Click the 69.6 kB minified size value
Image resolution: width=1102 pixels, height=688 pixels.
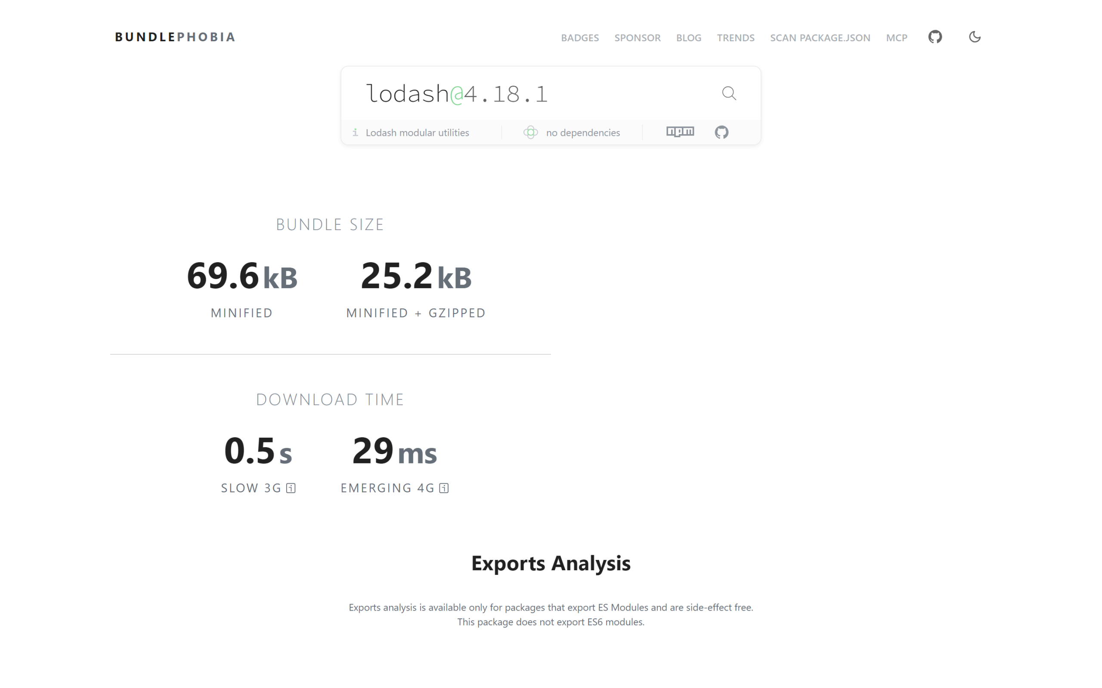click(242, 276)
